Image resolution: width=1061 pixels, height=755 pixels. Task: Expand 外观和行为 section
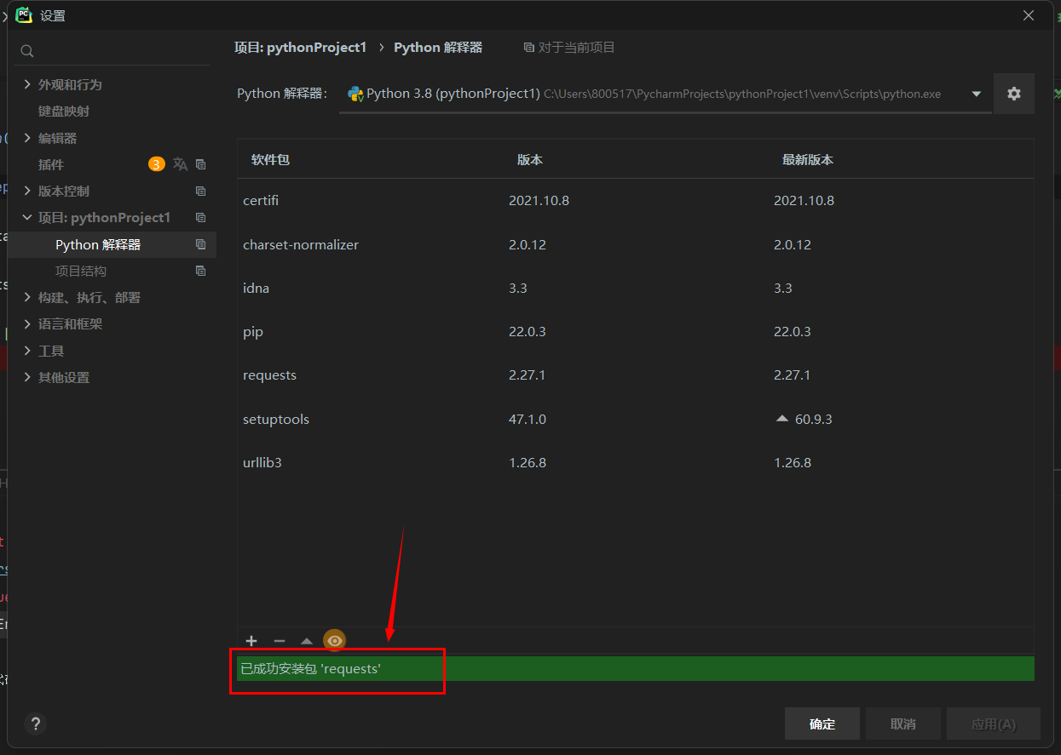tap(27, 84)
